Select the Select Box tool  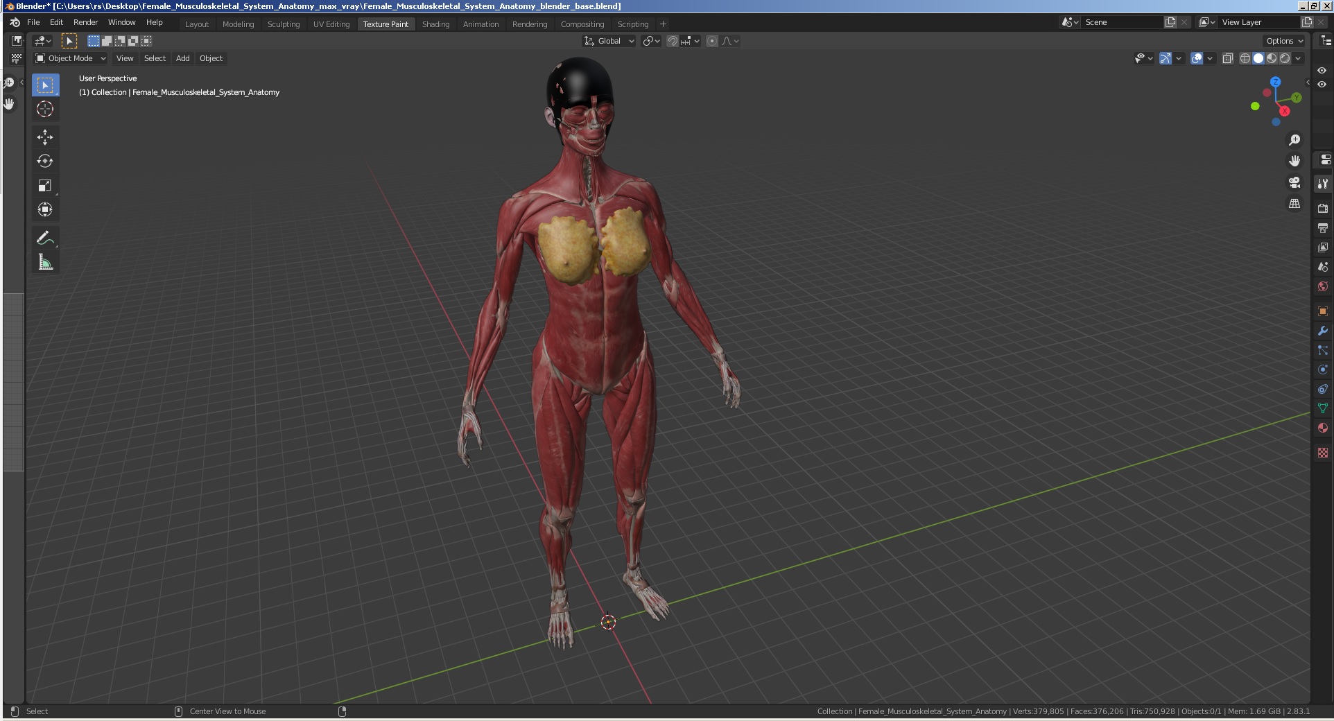[x=45, y=85]
